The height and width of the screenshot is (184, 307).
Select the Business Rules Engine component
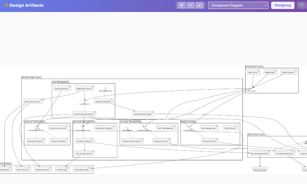point(143,114)
